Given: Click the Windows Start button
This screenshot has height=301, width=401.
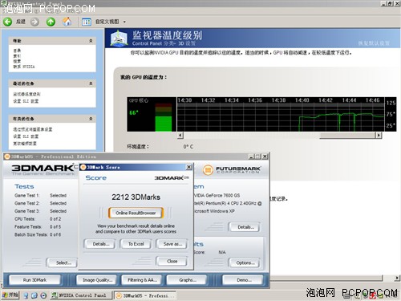Looking at the screenshot, I should (10, 295).
